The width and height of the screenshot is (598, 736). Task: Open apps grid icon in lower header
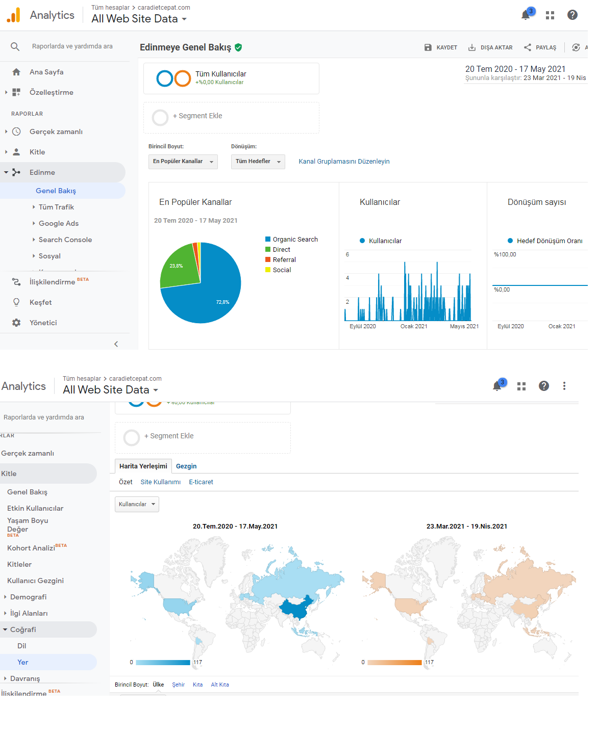521,386
